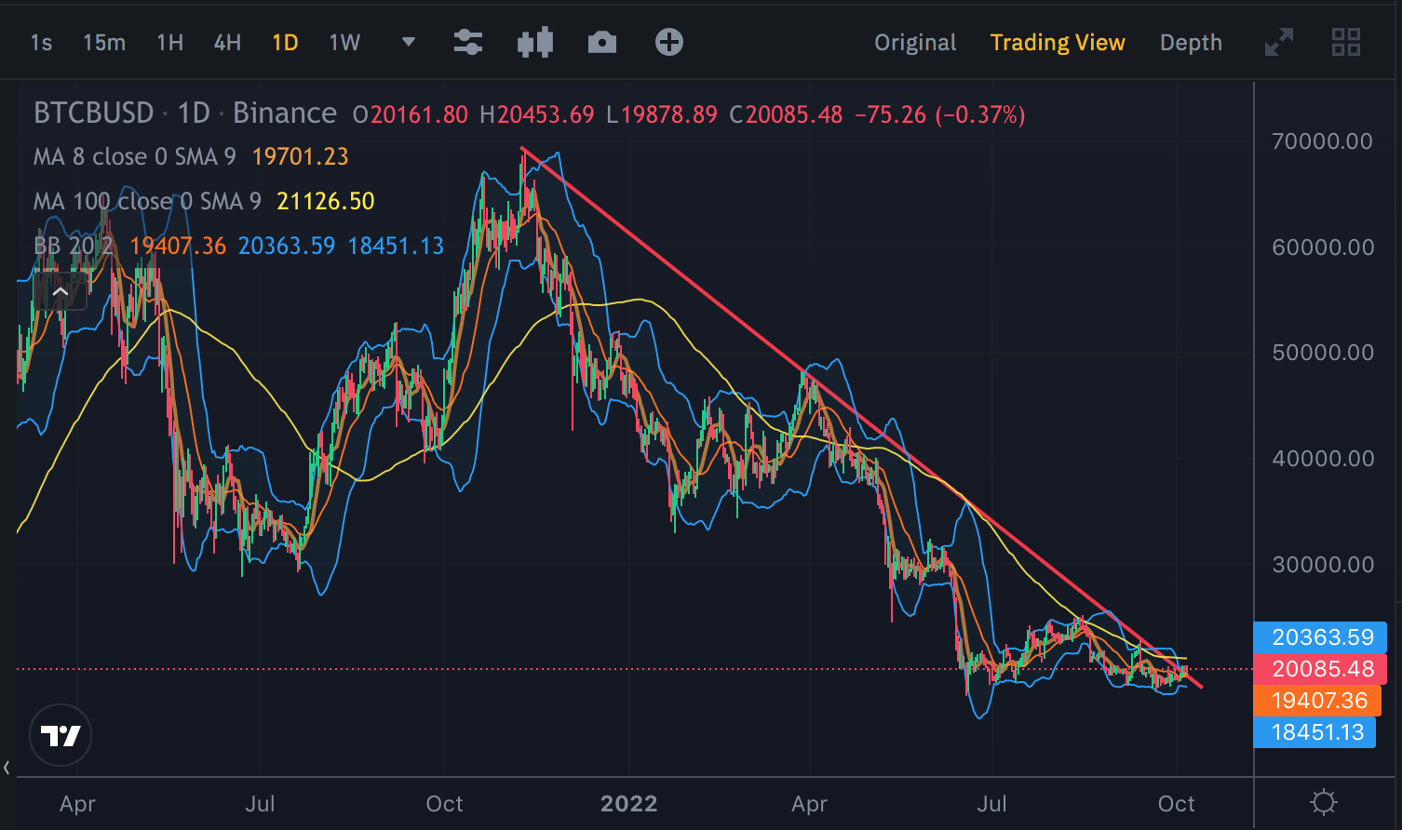The height and width of the screenshot is (830, 1402).
Task: Open chart settings gear icon at bottom right
Action: click(x=1323, y=802)
